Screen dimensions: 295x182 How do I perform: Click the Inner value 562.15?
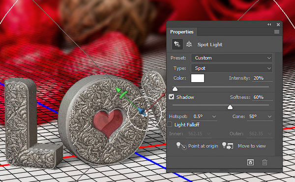[x=195, y=134]
